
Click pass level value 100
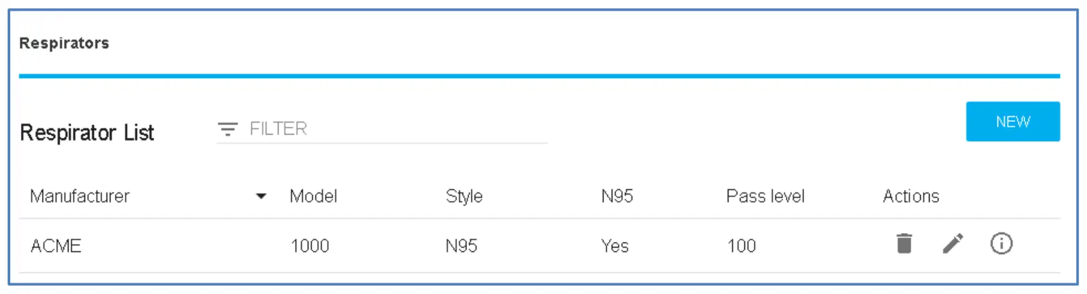pos(741,246)
